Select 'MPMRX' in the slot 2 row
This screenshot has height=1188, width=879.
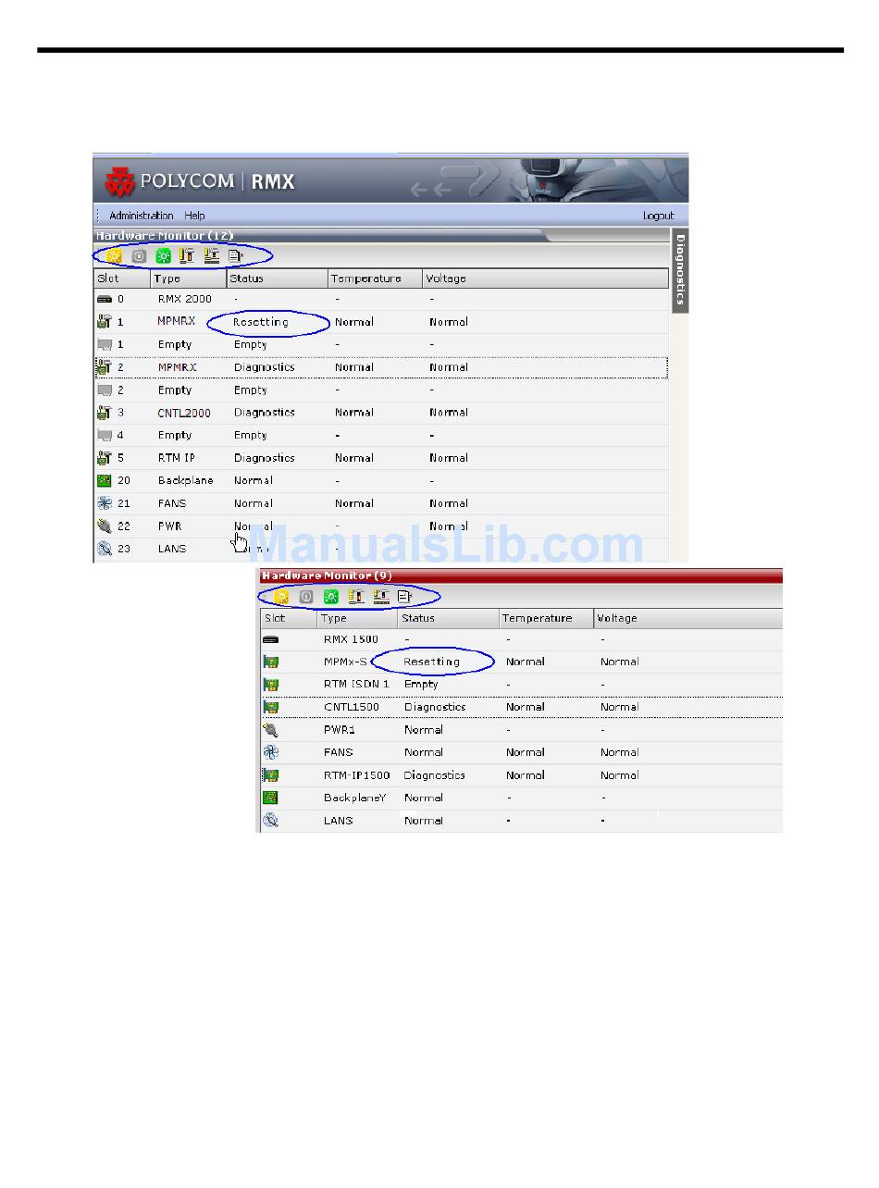point(177,367)
